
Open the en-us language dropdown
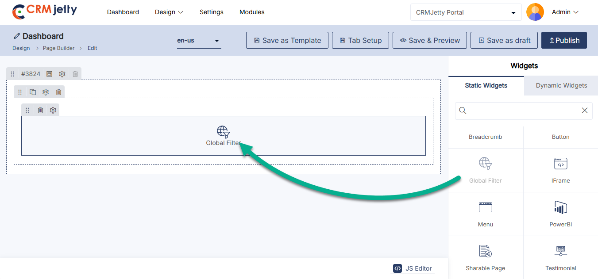tap(199, 41)
